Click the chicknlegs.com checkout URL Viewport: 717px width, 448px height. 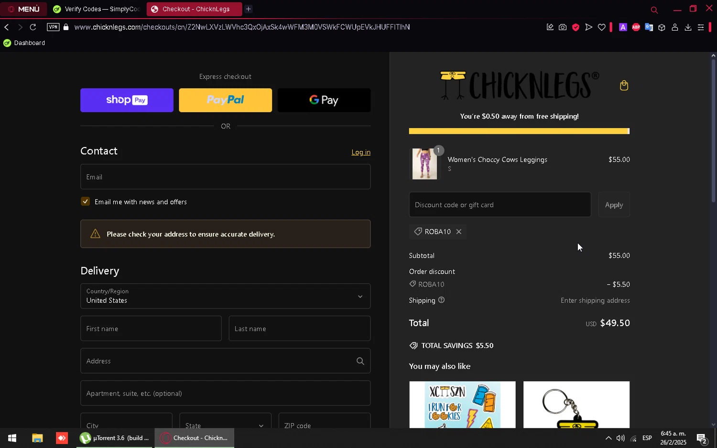tap(242, 27)
